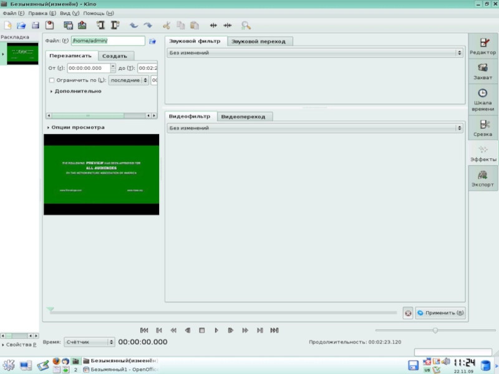The width and height of the screenshot is (499, 374).
Task: Open the Вид menu
Action: 69,13
